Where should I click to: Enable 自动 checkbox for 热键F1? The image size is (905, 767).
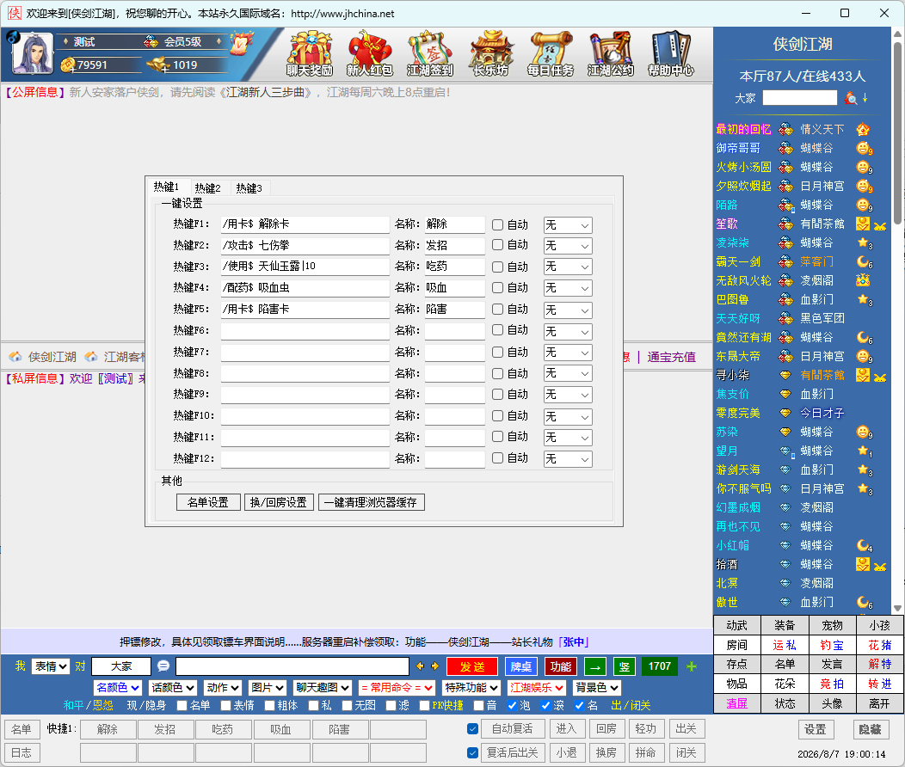pyautogui.click(x=497, y=225)
